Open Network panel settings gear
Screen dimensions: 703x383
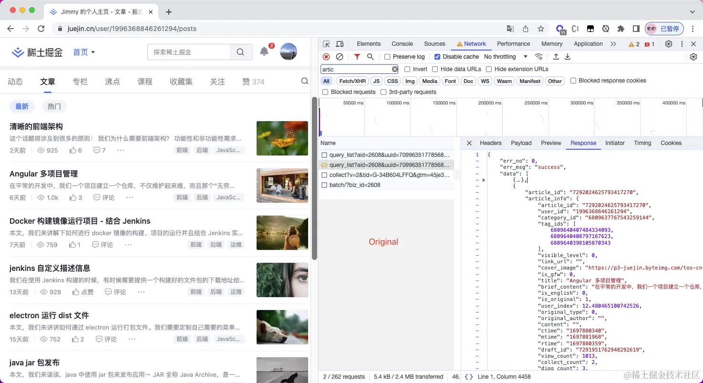coord(693,57)
